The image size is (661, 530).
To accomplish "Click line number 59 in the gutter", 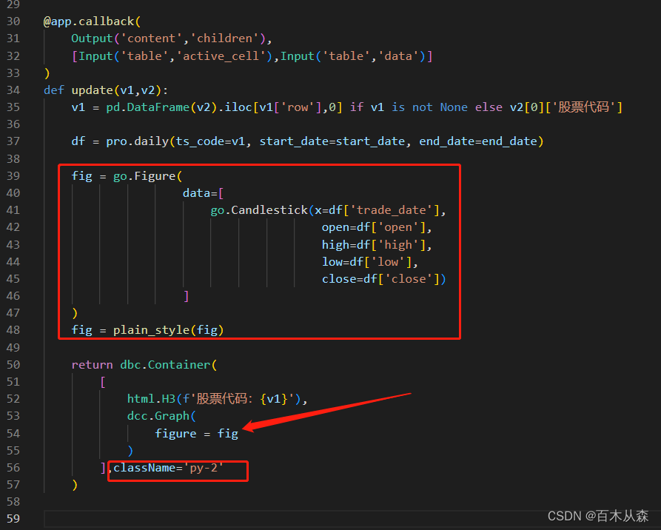I will [x=13, y=519].
